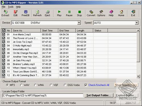Select WMA output format
The height and width of the screenshot is (106, 142).
tap(35, 85)
